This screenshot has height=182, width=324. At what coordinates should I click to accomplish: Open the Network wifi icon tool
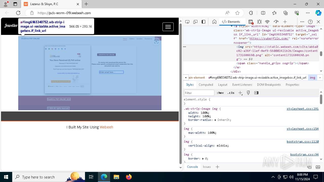268,22
